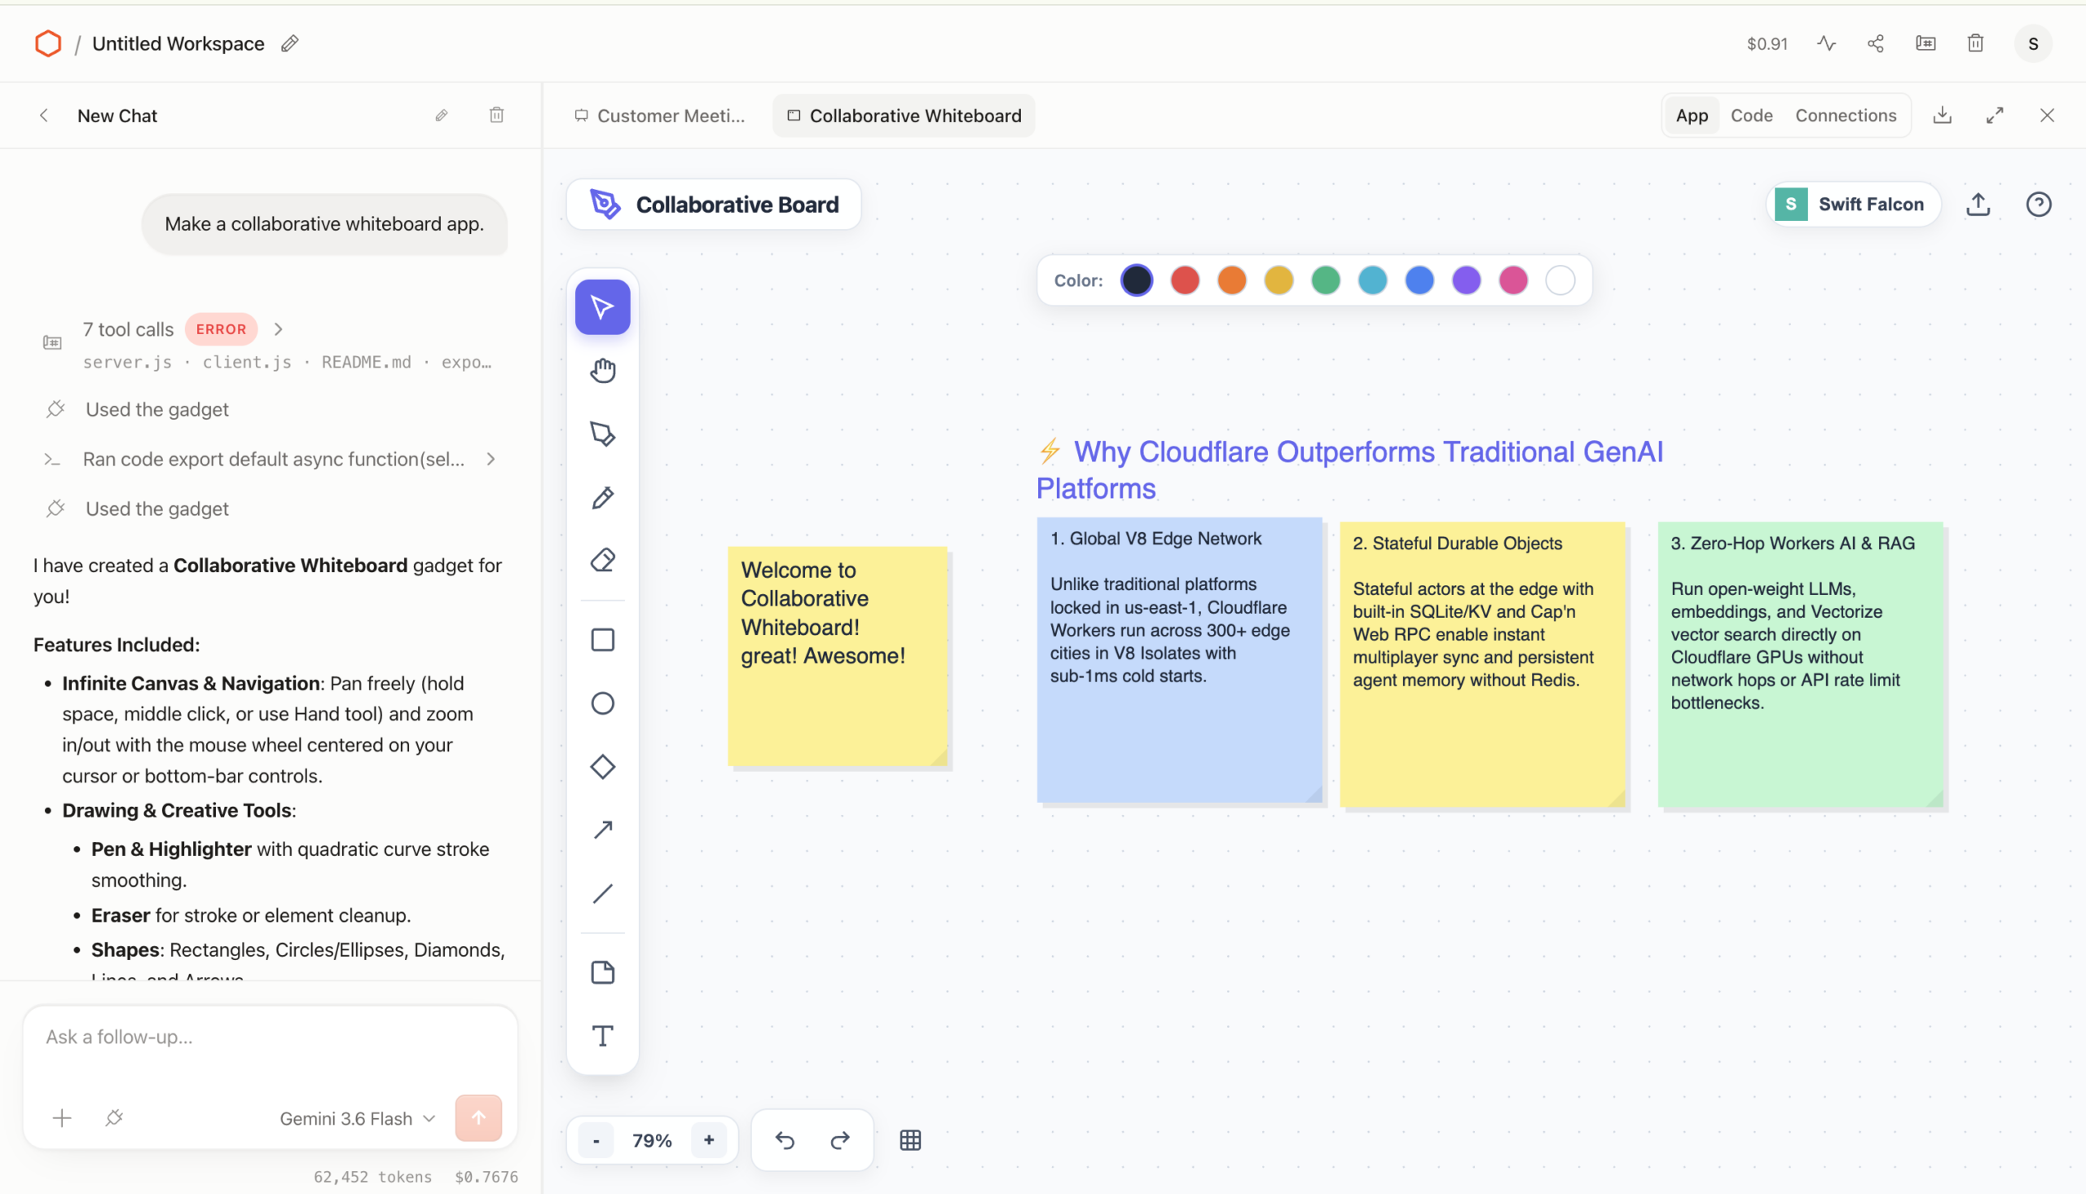
Task: Choose the Rectangle shape tool
Action: coord(602,640)
